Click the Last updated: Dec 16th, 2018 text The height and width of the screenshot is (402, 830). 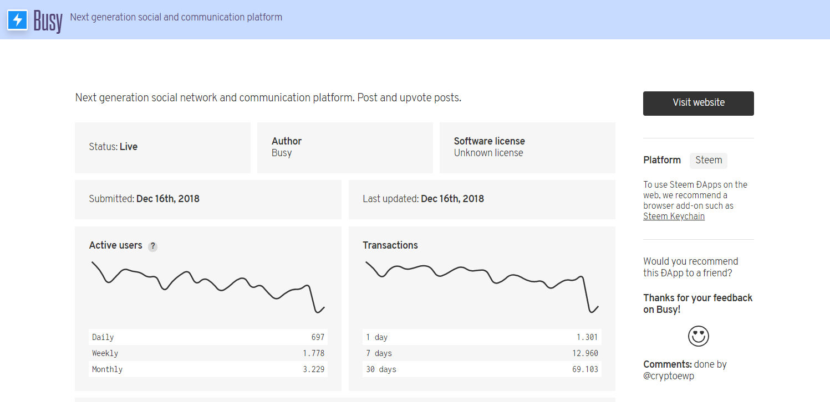[x=423, y=199]
